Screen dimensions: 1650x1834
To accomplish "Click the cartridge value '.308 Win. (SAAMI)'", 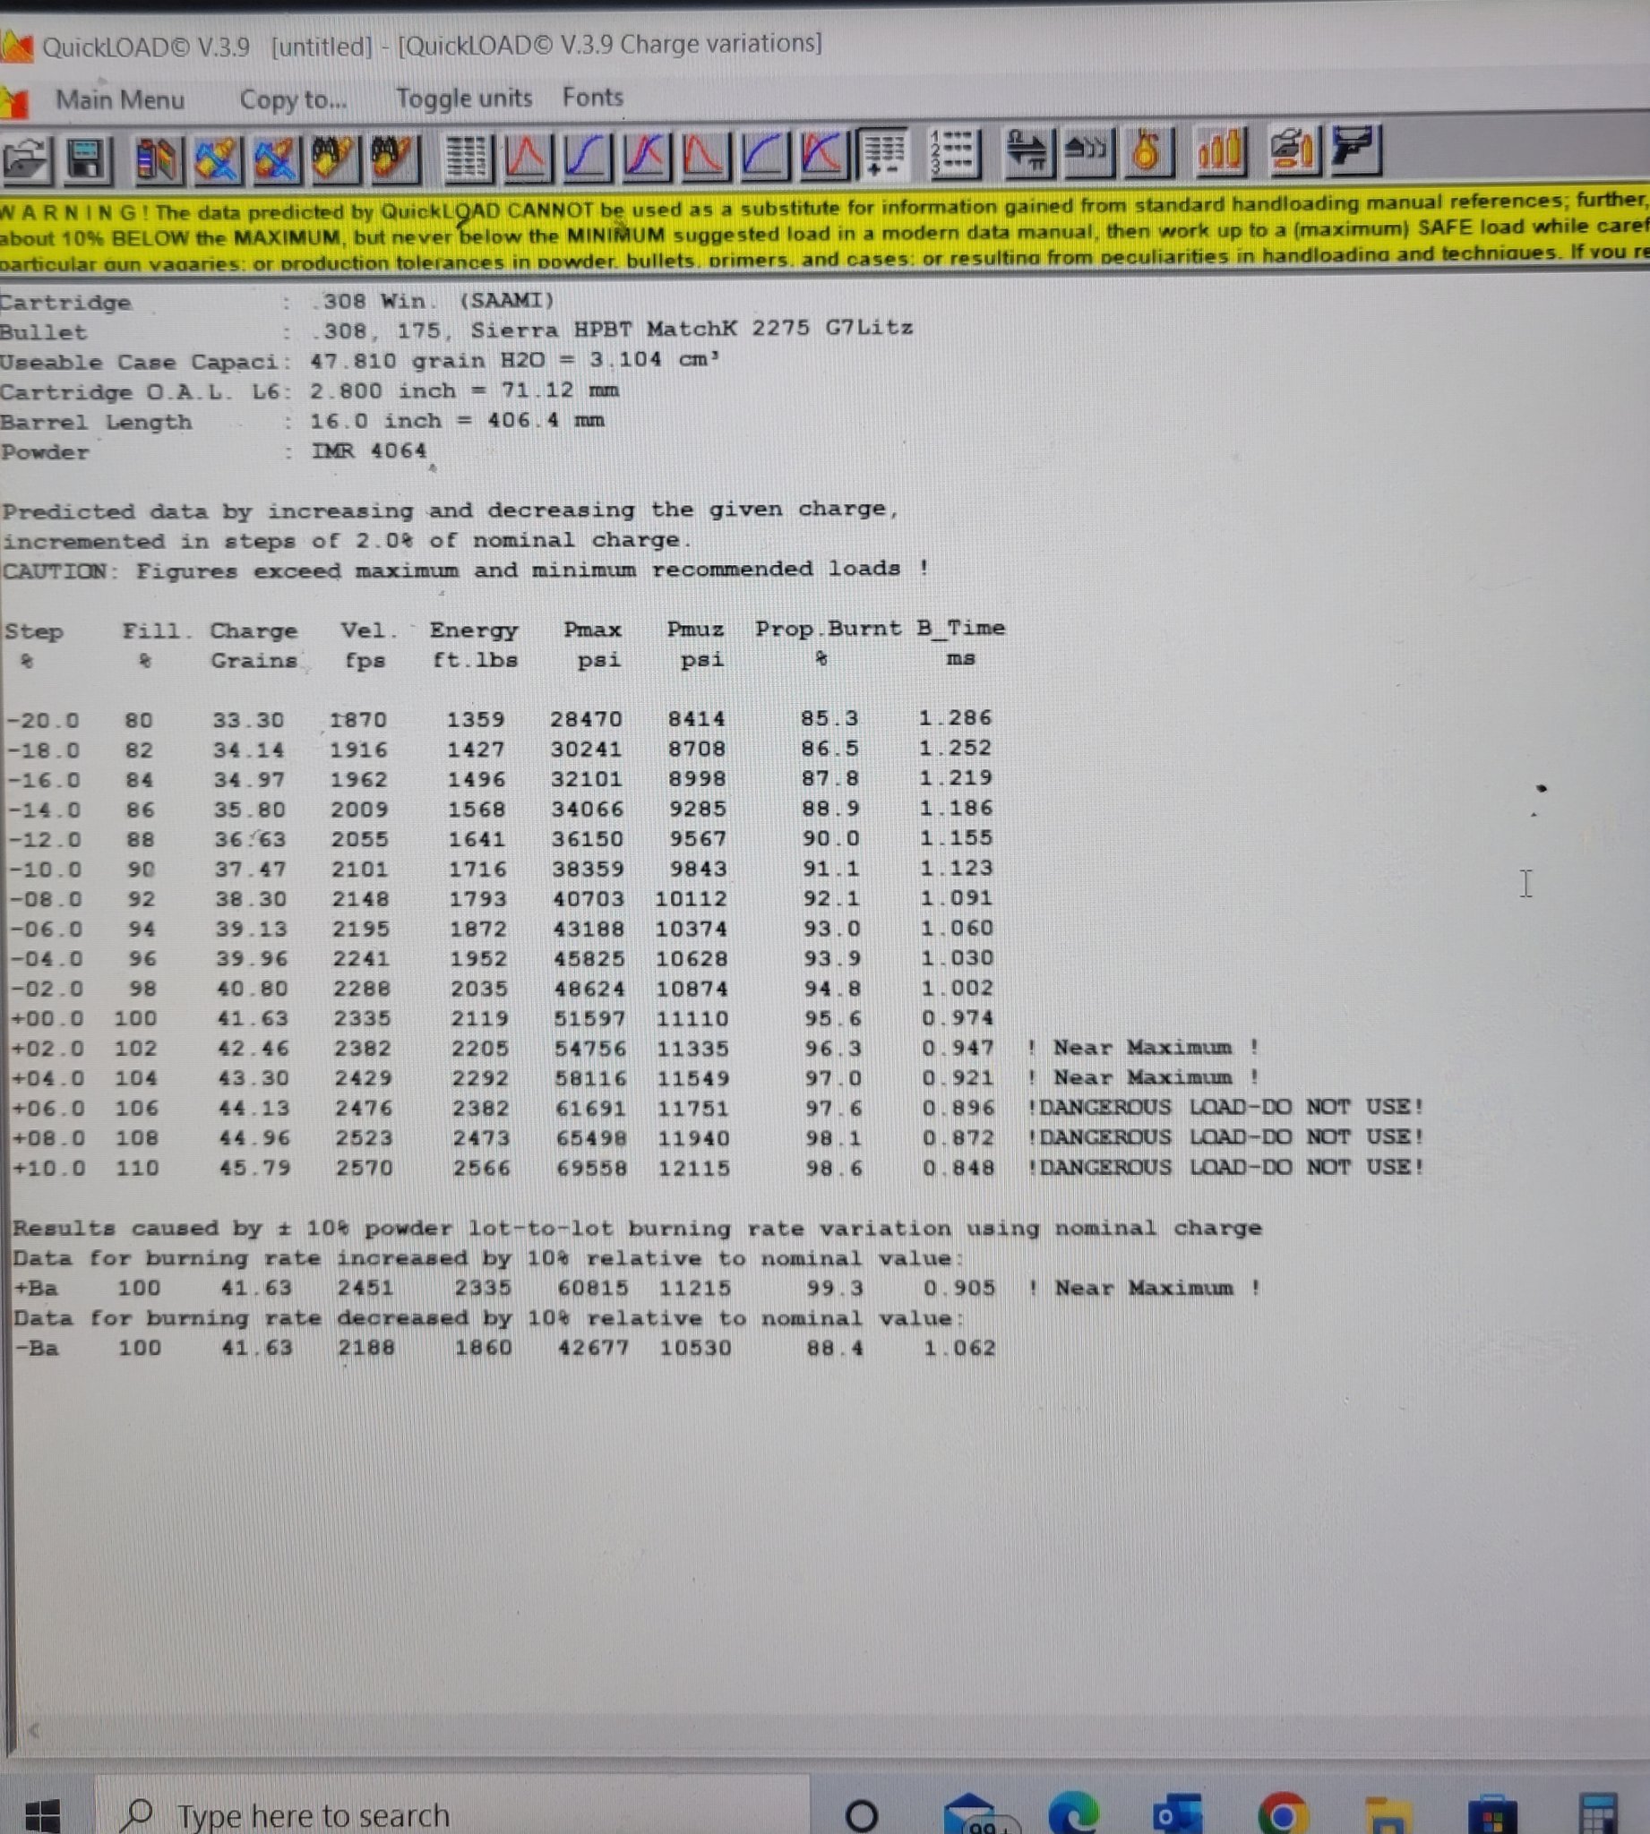I will click(433, 300).
